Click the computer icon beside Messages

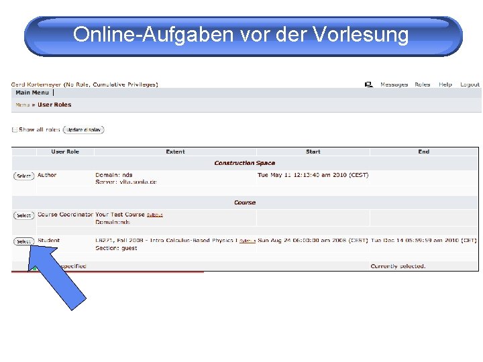click(368, 84)
